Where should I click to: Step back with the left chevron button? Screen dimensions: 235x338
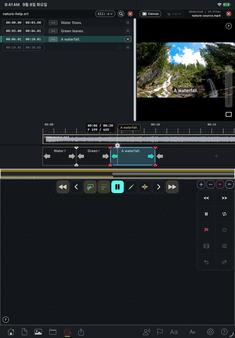76,187
